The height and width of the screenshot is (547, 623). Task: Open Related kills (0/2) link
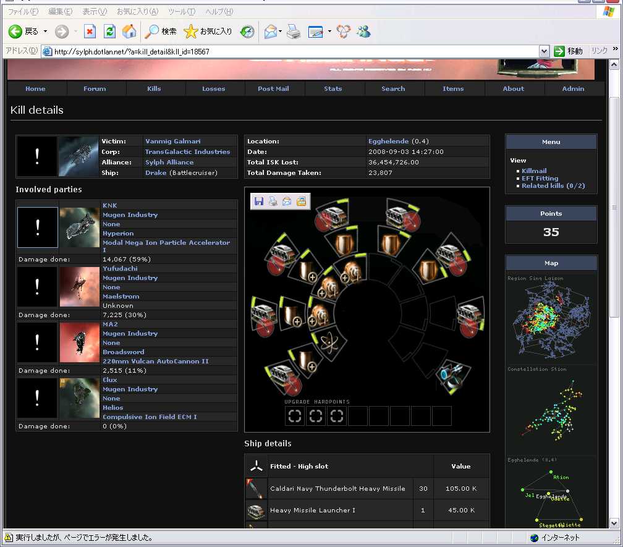[x=553, y=185]
